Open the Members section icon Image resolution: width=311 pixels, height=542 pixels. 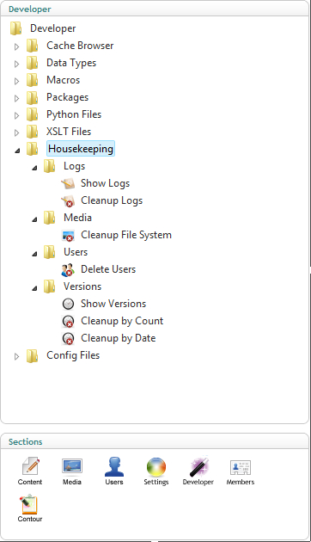click(241, 467)
